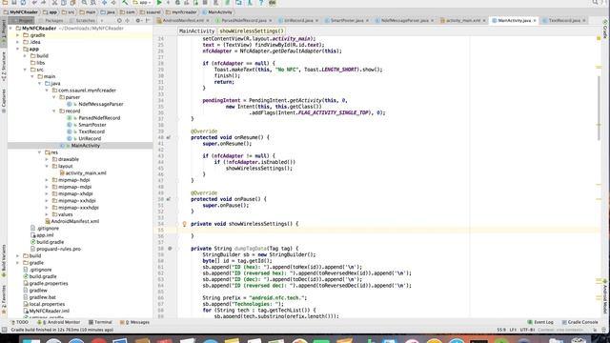Open Project panel settings gear
Image resolution: width=610 pixels, height=343 pixels.
(138, 20)
